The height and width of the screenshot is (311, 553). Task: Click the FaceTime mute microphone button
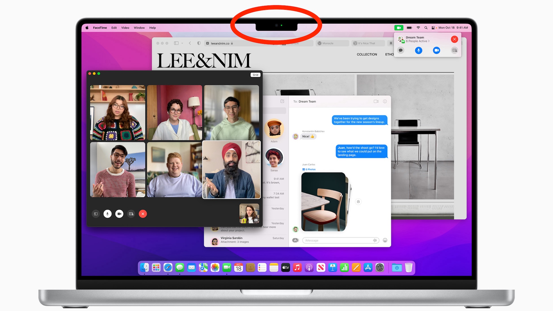click(107, 213)
